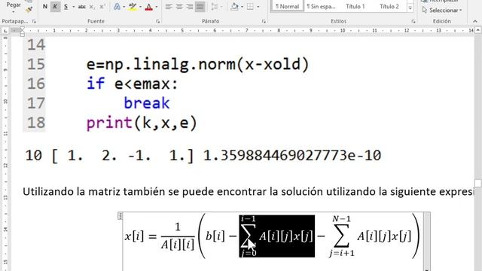Apply red font color
This screenshot has height=271, width=482.
tap(149, 7)
